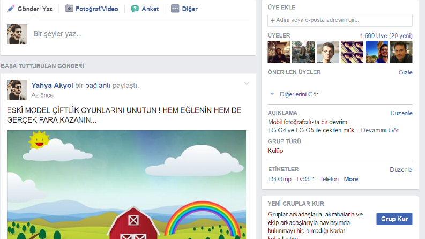The height and width of the screenshot is (239, 425).
Task: Open the 'LGG 4' tag
Action: point(305,179)
